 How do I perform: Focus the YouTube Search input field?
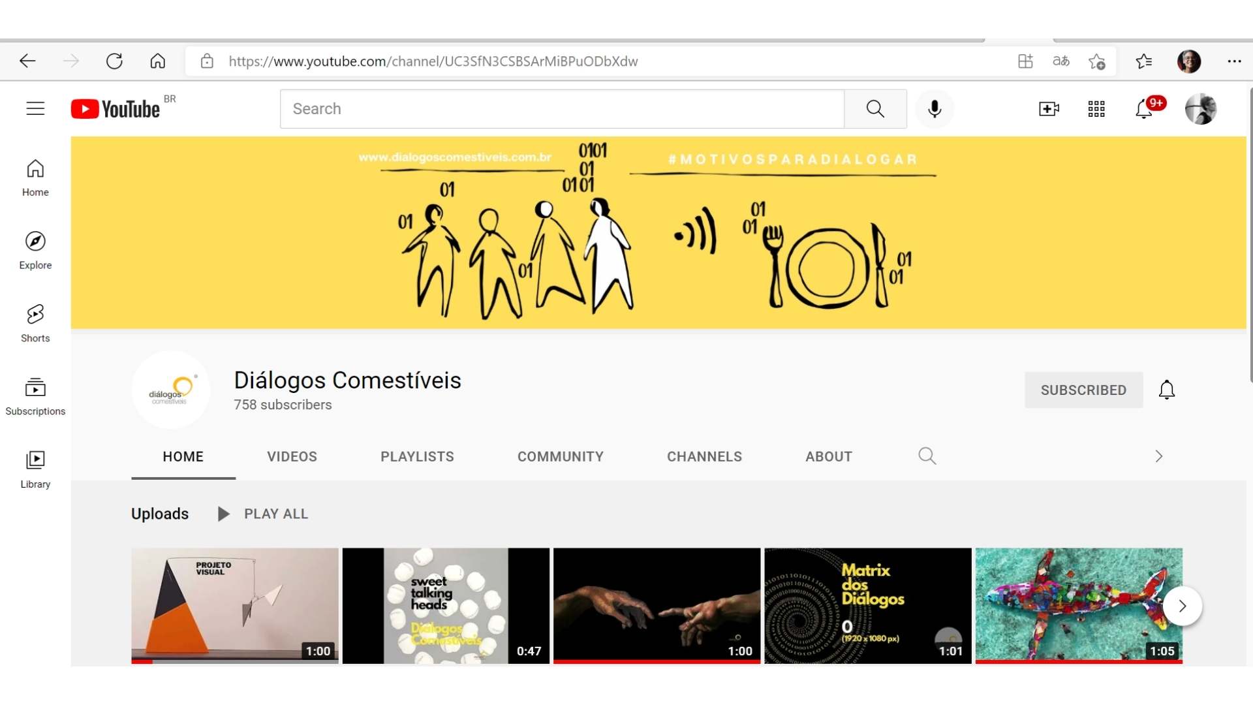click(x=562, y=109)
